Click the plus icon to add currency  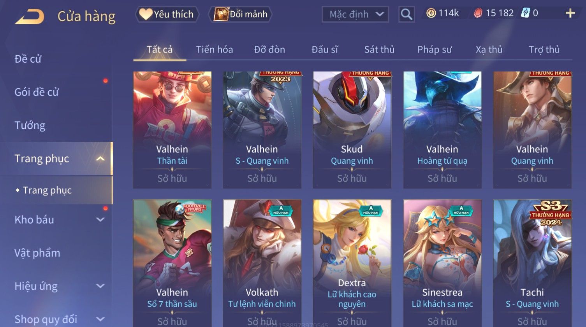pyautogui.click(x=570, y=14)
